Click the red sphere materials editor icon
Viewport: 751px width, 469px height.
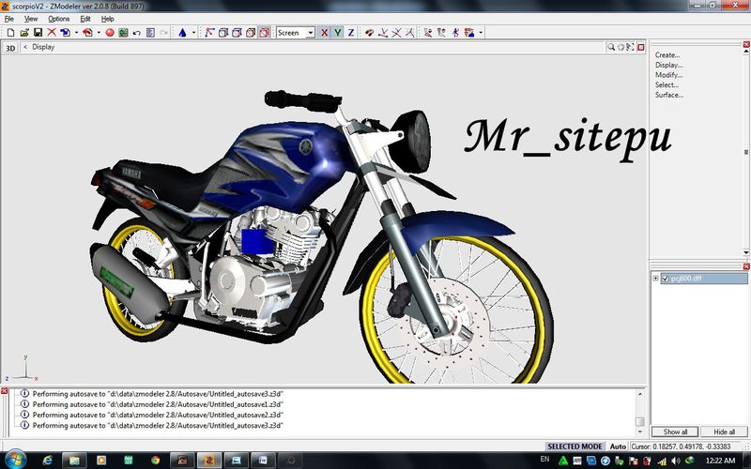[110, 33]
